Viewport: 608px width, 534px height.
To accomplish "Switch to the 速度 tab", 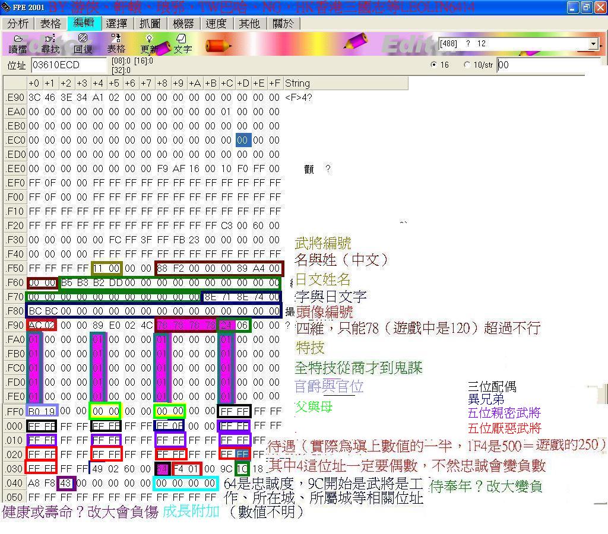I will [216, 24].
